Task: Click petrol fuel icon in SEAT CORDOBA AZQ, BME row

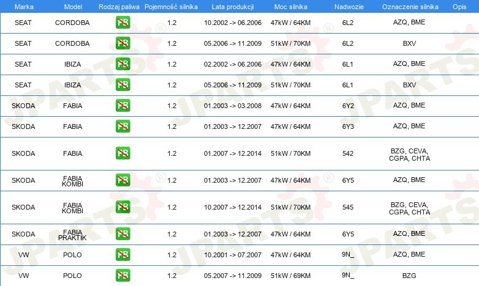Action: [123, 23]
